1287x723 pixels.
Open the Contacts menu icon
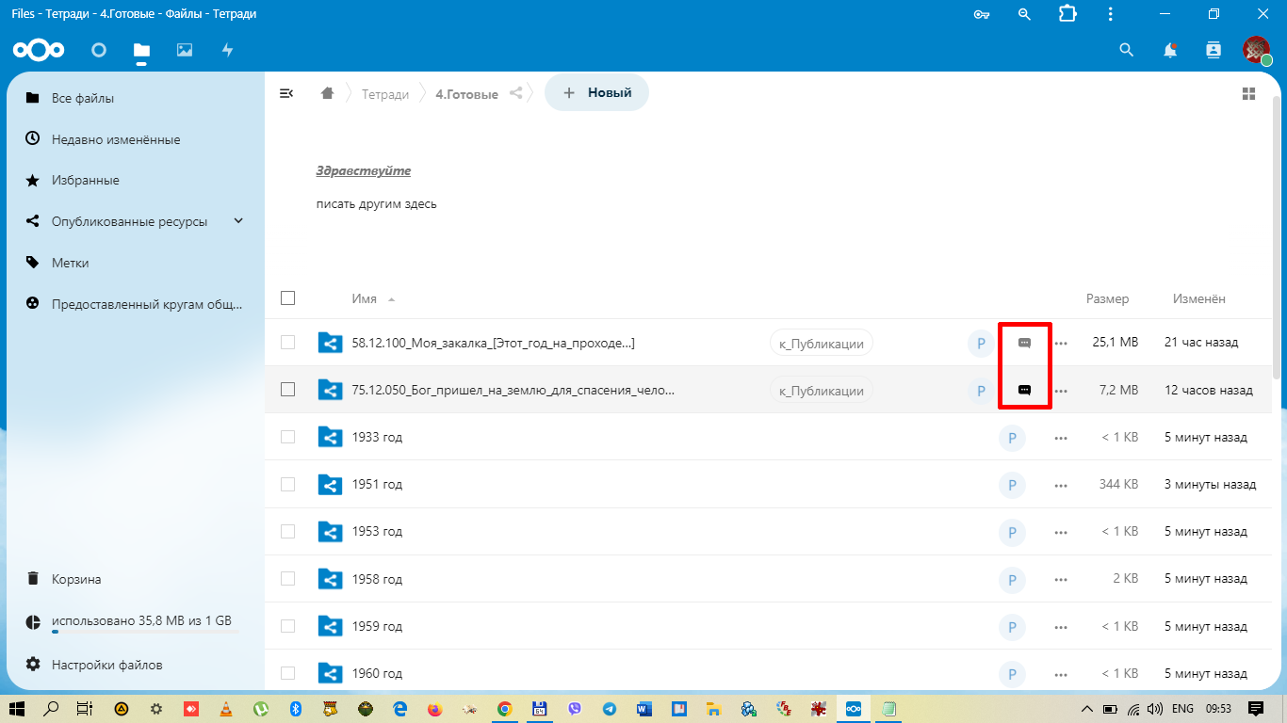pos(1214,50)
